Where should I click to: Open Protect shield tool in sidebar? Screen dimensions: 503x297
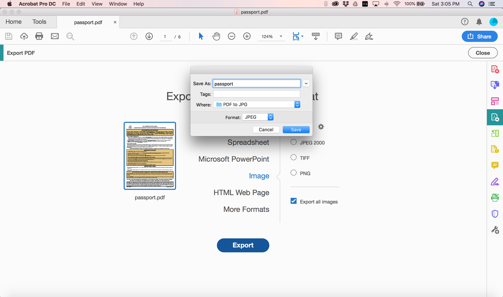[x=495, y=214]
